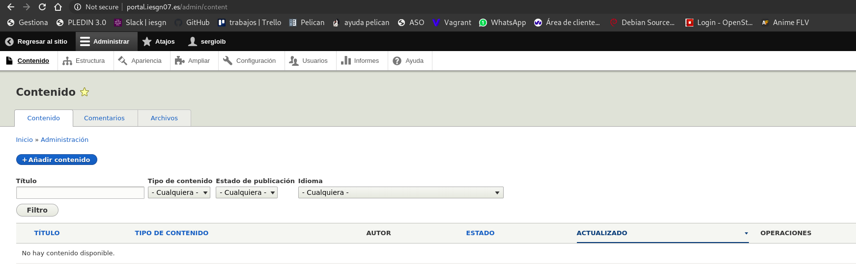
Task: Click the ACTUALIZADO sort direction arrow
Action: coord(746,234)
